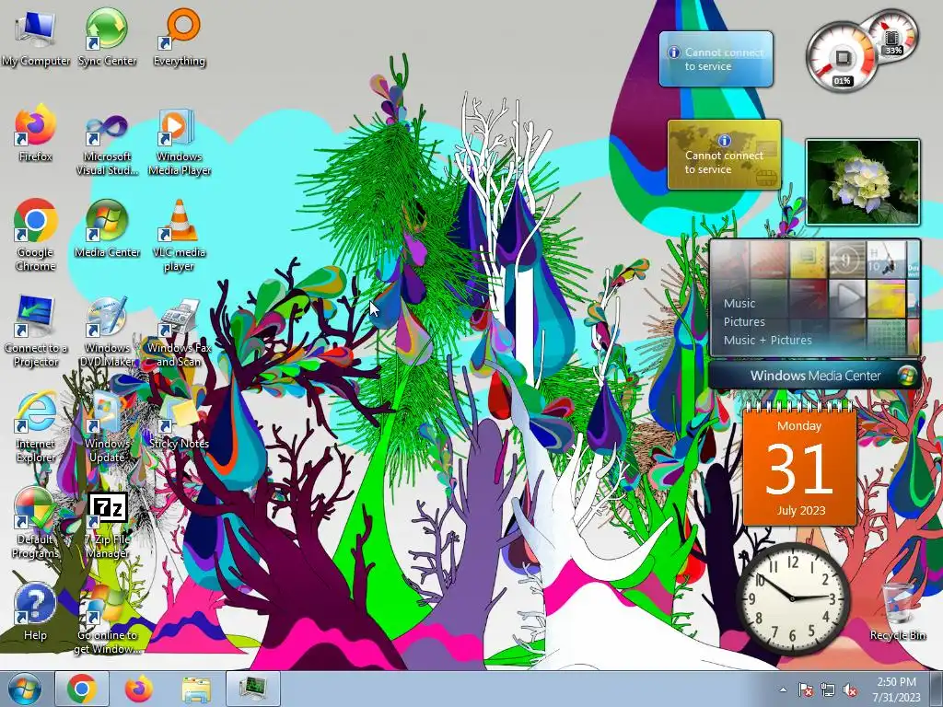The height and width of the screenshot is (707, 943).
Task: Launch VLC media player shortcut
Action: coord(180,236)
